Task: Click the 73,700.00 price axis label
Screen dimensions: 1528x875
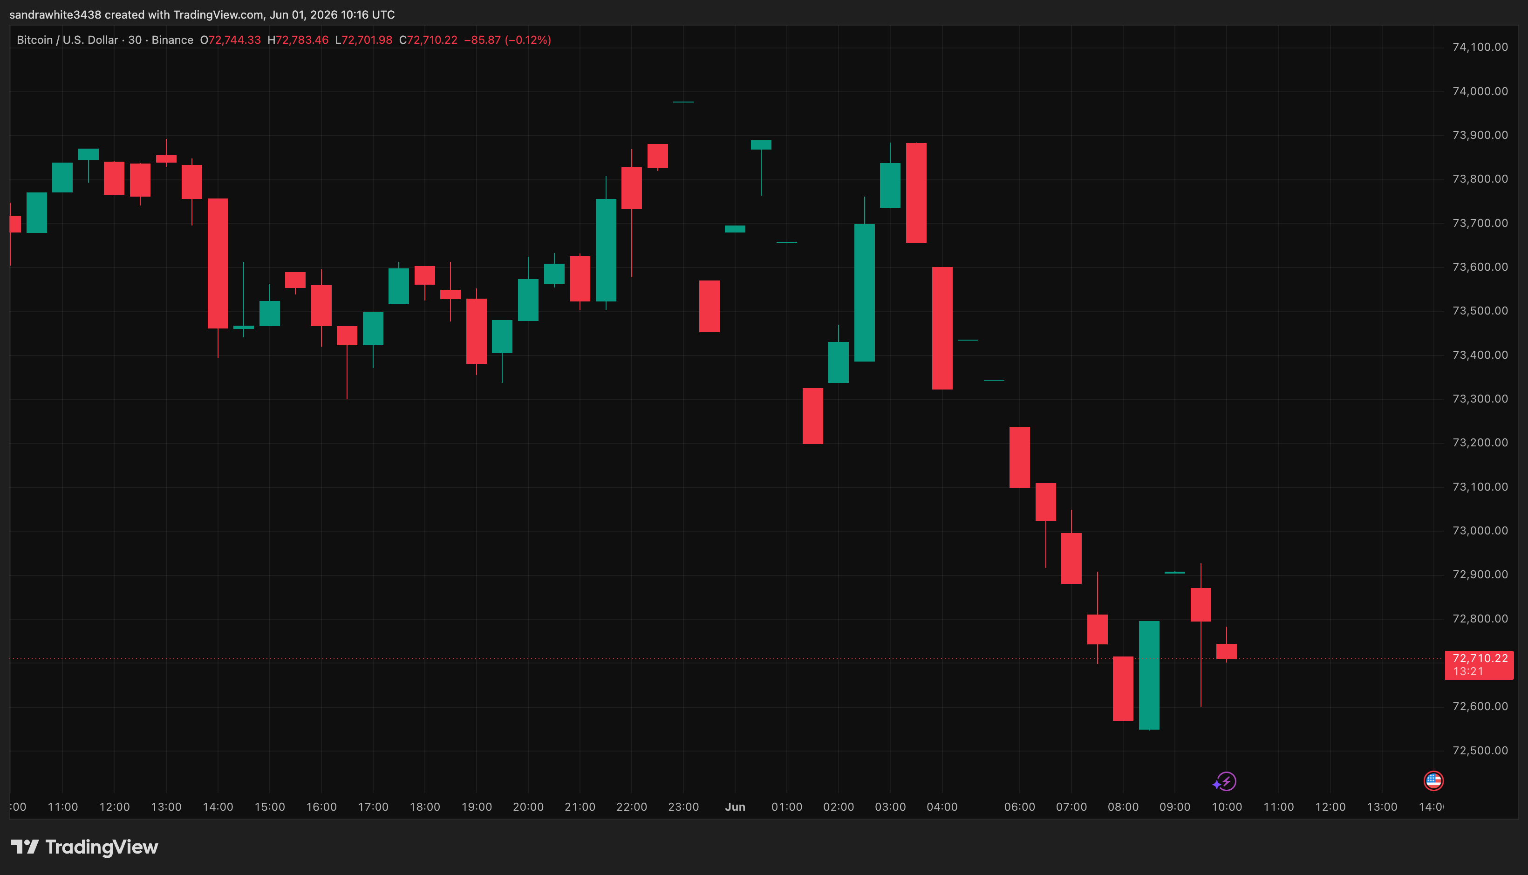Action: coord(1480,223)
